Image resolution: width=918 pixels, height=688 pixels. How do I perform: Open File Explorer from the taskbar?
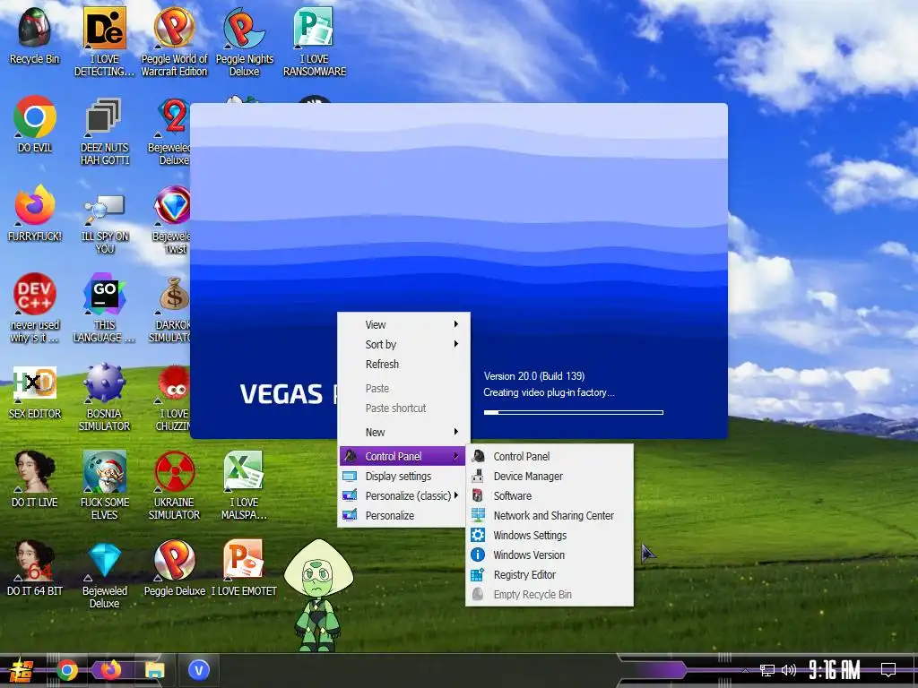click(x=154, y=670)
